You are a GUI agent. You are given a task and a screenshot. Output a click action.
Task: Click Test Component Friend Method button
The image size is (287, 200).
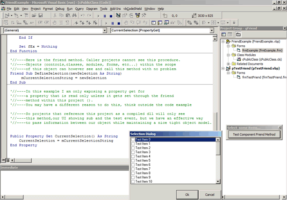tap(254, 135)
